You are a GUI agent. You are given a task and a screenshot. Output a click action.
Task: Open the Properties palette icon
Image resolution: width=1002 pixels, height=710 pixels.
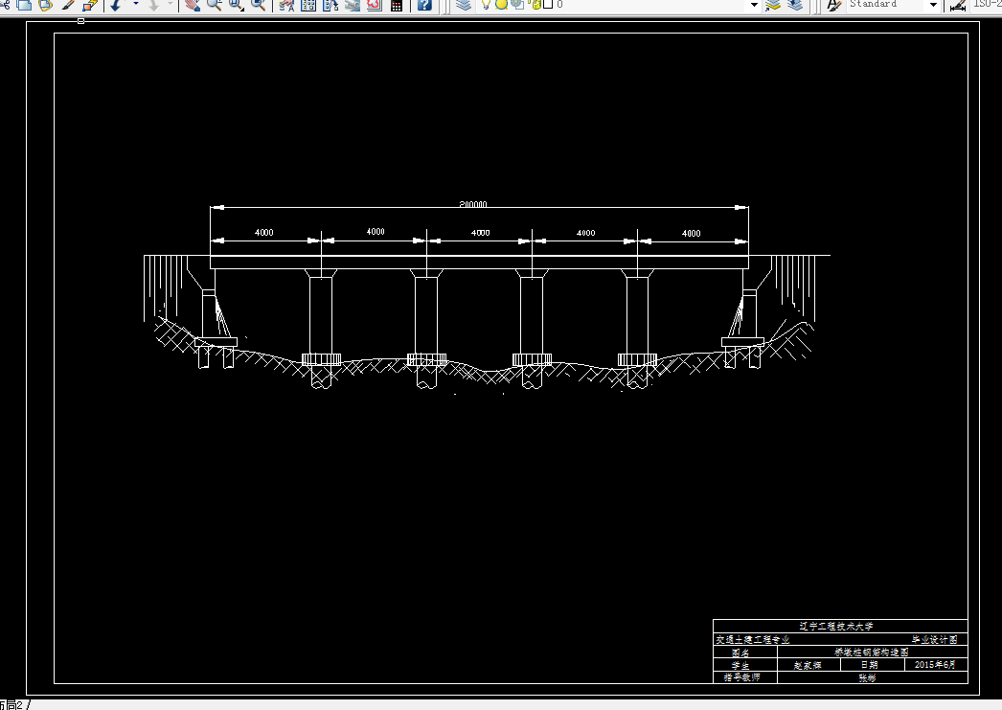[287, 5]
